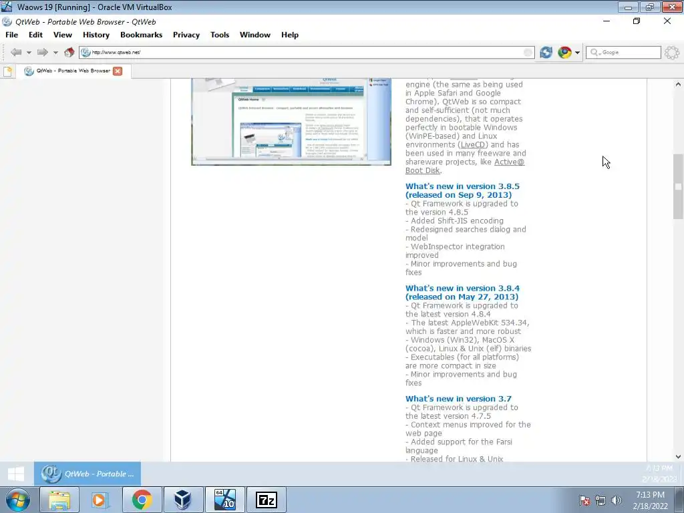Viewport: 684px width, 513px height.
Task: Click the Forward navigation arrow
Action: click(42, 52)
